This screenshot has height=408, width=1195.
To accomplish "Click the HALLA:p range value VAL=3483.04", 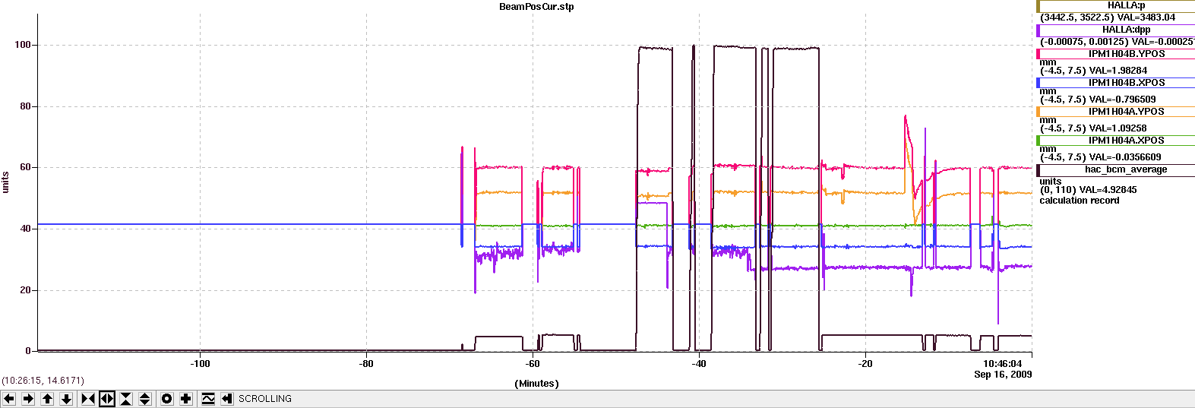I will (x=1146, y=17).
